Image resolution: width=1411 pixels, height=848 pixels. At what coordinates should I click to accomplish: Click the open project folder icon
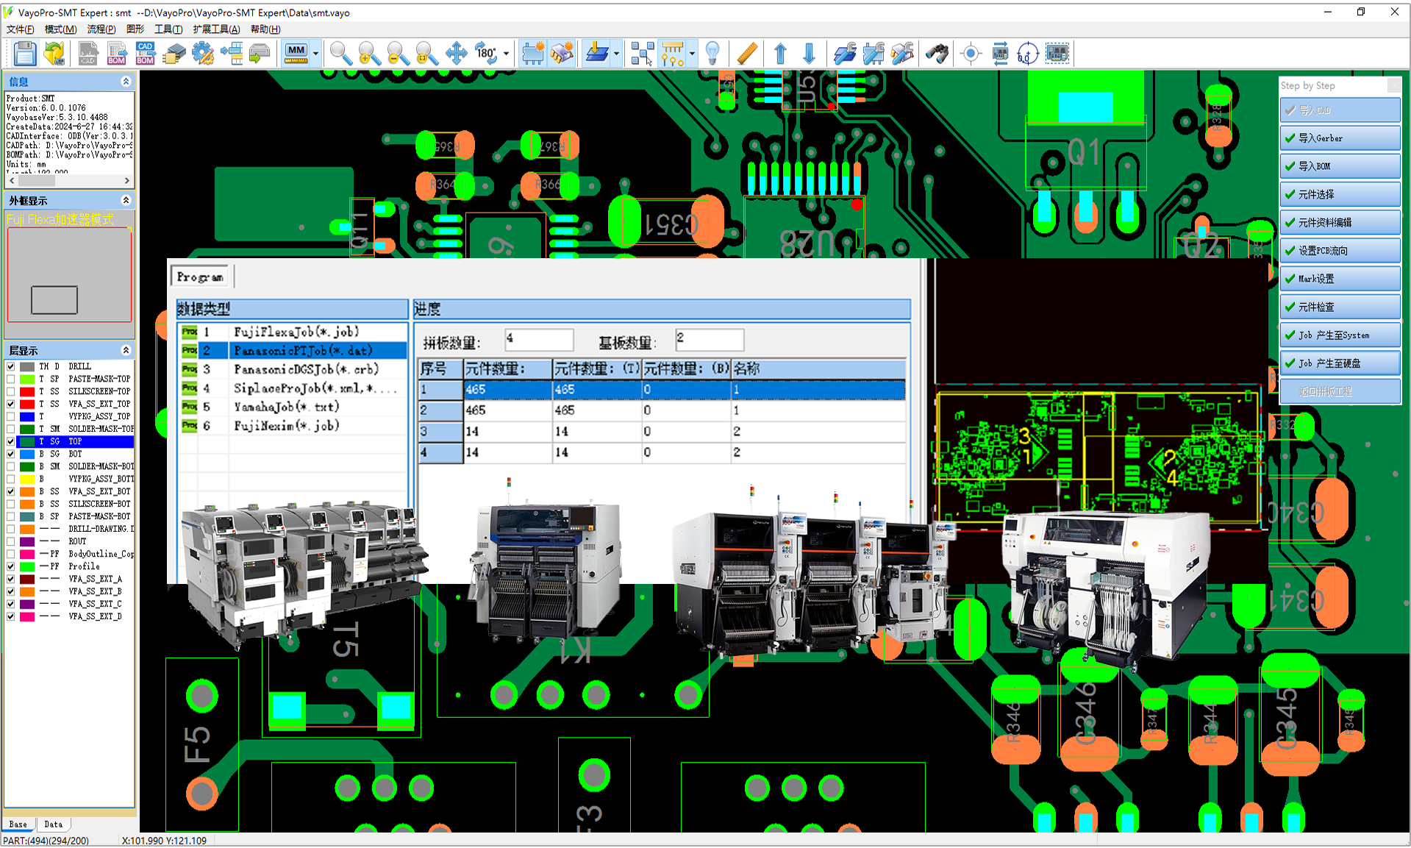[54, 54]
